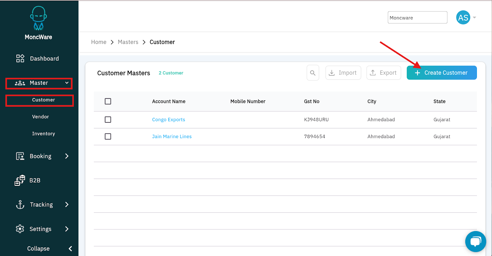
Task: Click Ahmedabad in Congo Exports row
Action: [381, 120]
